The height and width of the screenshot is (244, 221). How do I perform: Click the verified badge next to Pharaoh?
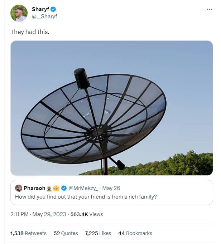pos(64,188)
